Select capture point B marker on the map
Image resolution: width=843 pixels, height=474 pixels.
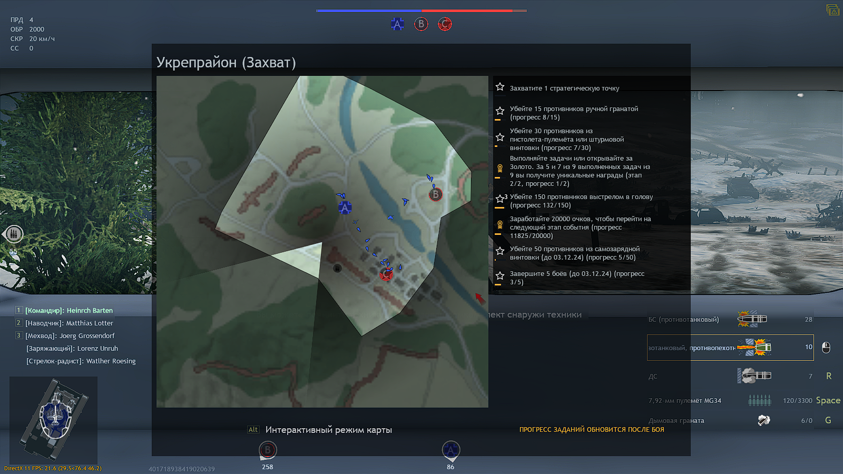click(435, 194)
